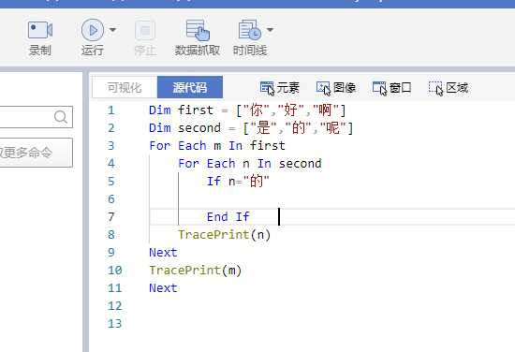Click the 'Next' on line 11
The height and width of the screenshot is (352, 515).
(x=163, y=287)
